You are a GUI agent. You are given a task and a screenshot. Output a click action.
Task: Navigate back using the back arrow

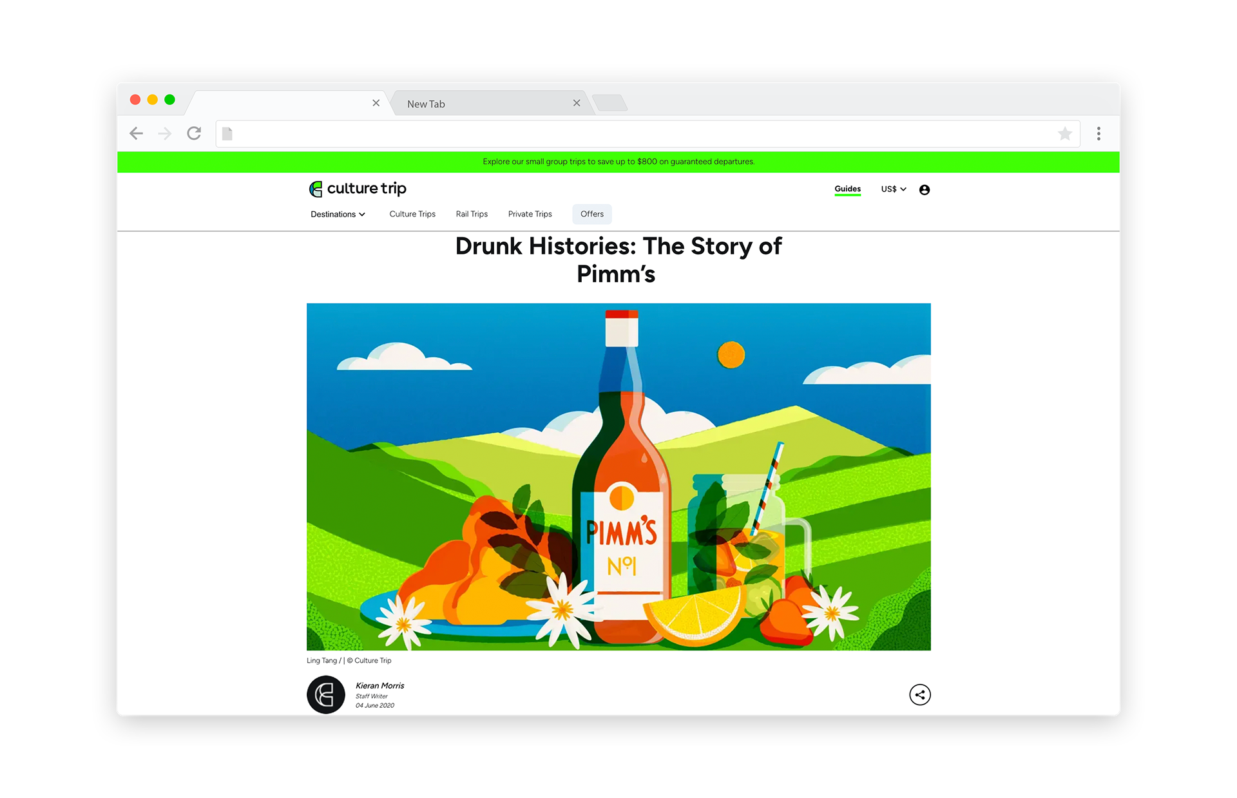(x=136, y=133)
